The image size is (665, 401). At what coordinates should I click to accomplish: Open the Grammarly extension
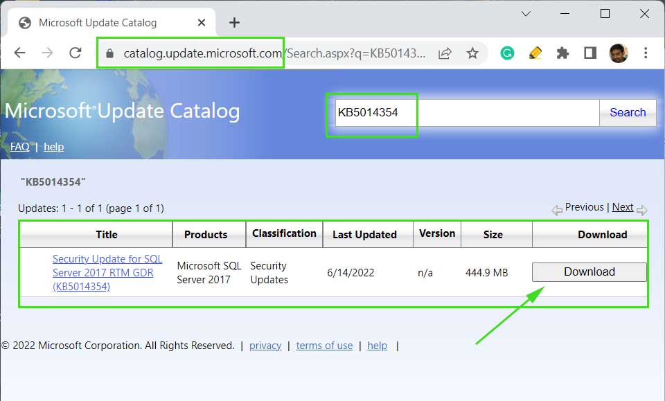507,53
